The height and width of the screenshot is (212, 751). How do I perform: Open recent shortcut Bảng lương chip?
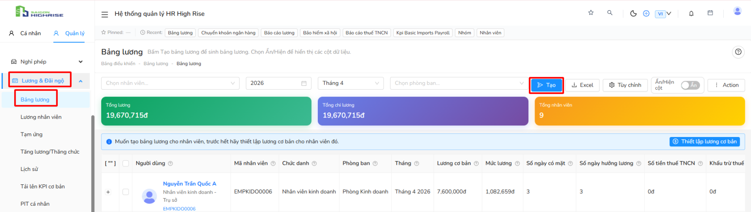click(180, 33)
